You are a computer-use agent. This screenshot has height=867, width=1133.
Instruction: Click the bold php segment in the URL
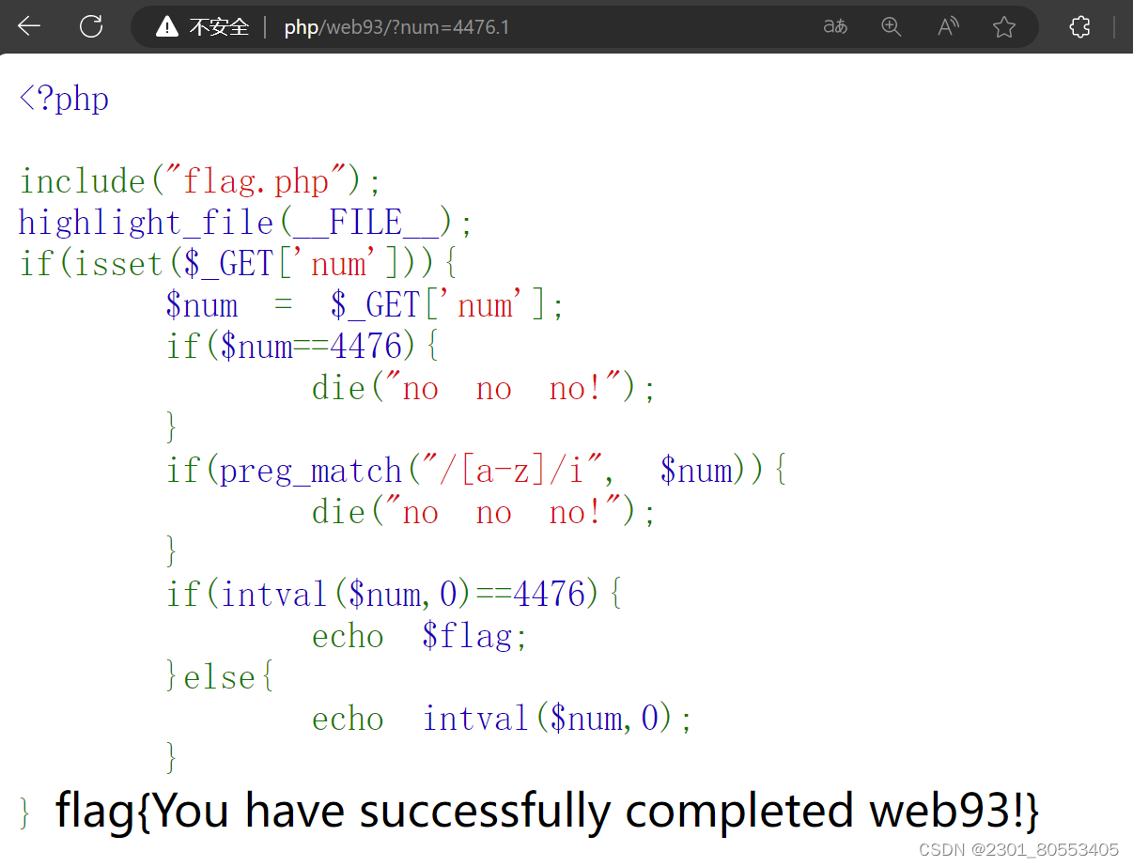coord(300,27)
